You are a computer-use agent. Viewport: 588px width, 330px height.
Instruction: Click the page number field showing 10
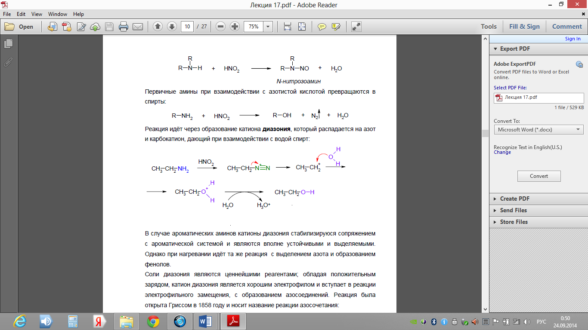pyautogui.click(x=187, y=27)
